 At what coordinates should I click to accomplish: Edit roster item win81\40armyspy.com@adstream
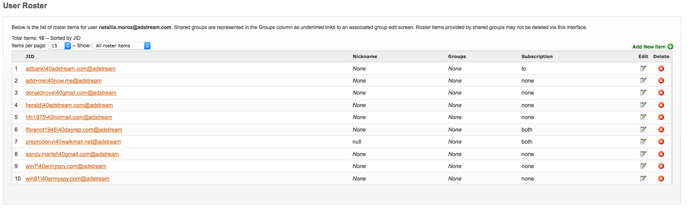(643, 178)
